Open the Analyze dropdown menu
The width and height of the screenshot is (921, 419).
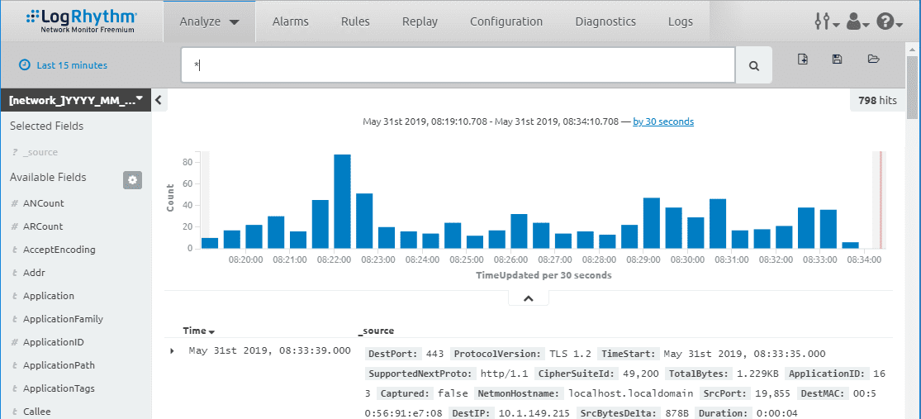point(210,21)
